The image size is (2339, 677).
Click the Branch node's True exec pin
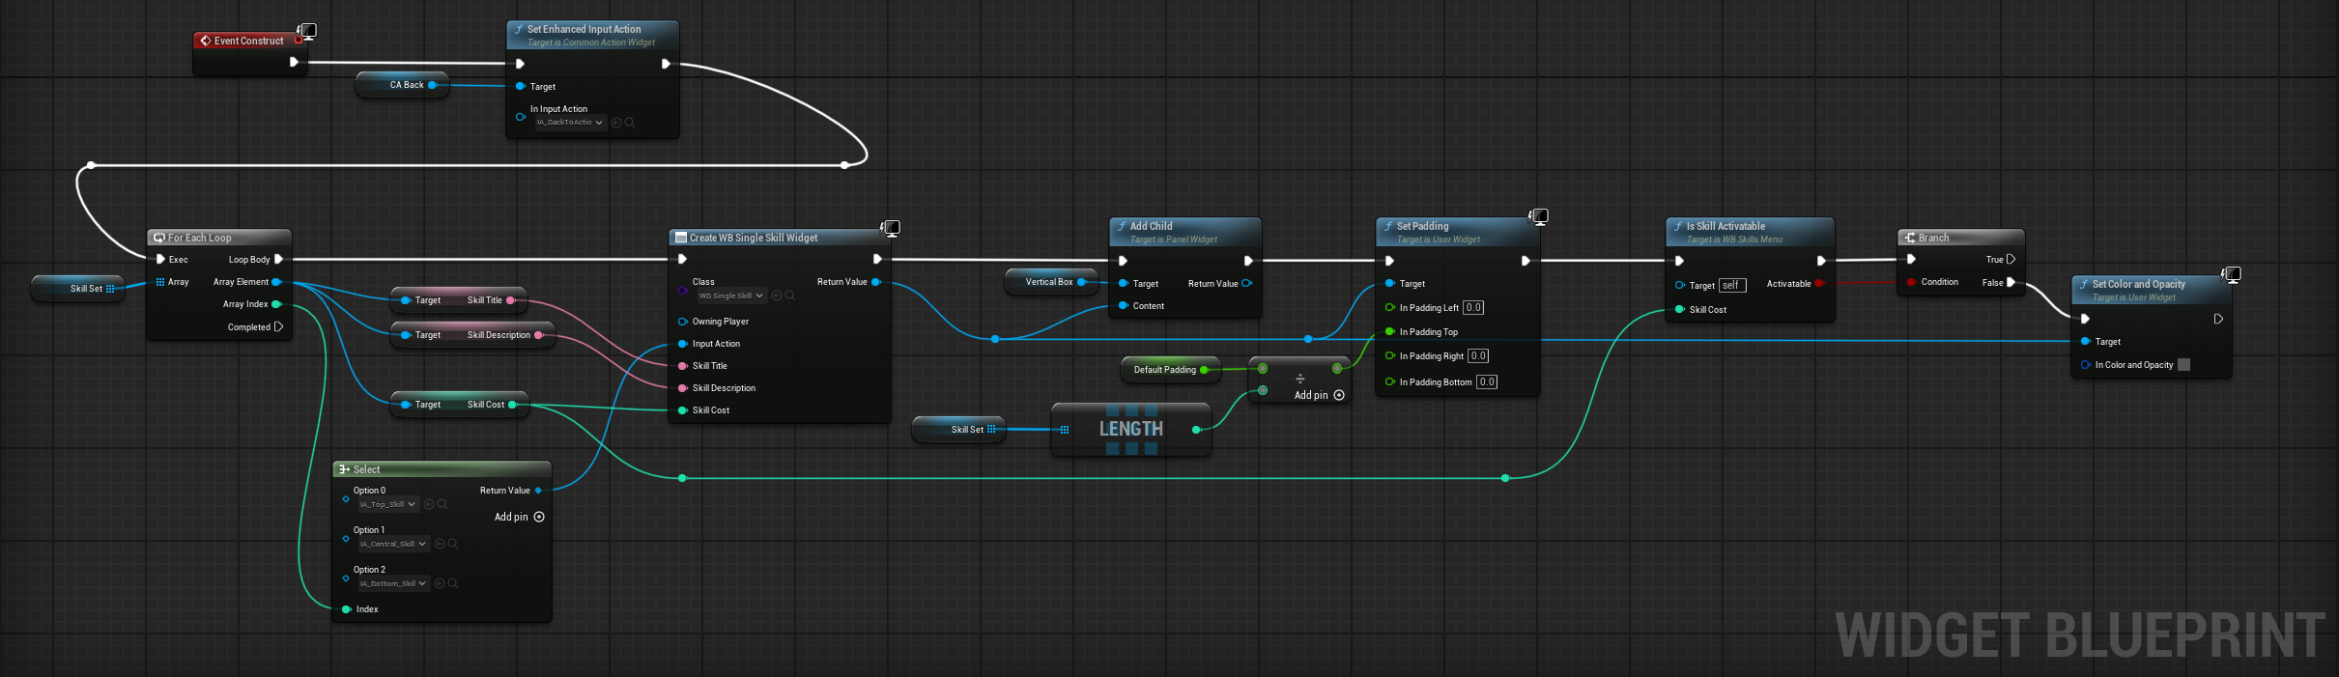tap(2011, 259)
